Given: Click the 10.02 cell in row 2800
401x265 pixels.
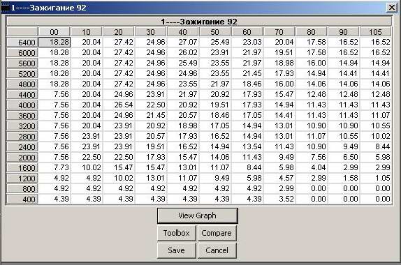Looking at the screenshot, I should point(375,136).
